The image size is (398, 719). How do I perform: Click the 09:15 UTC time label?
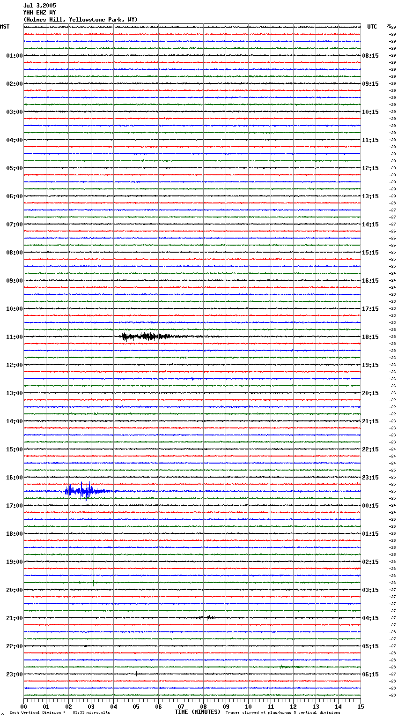370,84
